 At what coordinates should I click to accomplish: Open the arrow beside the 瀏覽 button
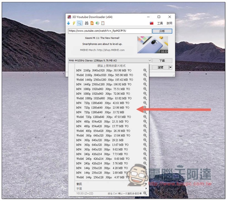point(171,67)
